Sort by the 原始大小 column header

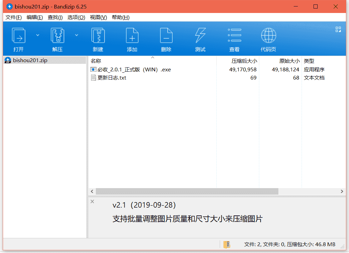pyautogui.click(x=289, y=61)
